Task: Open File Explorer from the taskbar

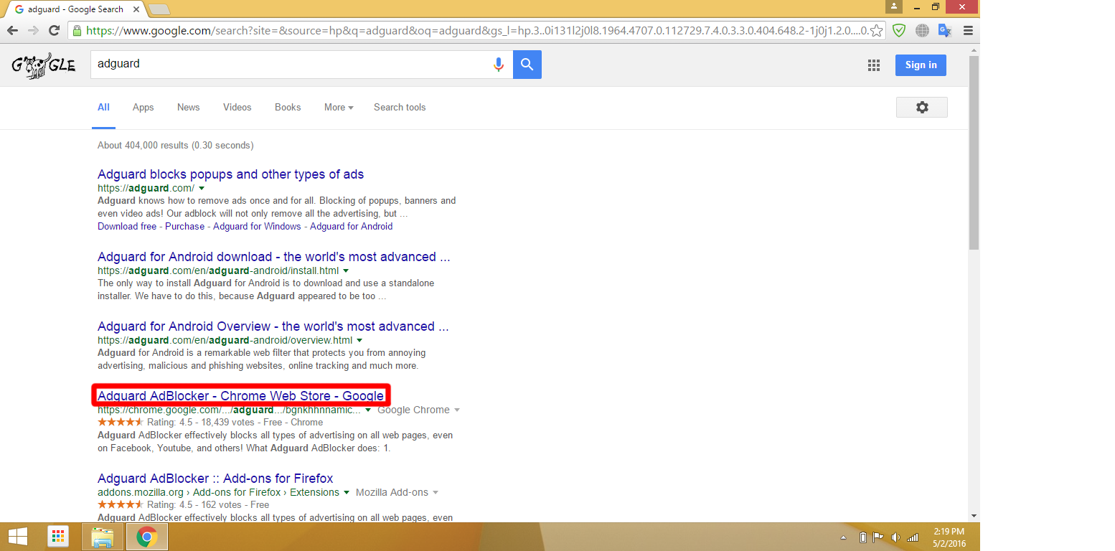Action: (103, 537)
